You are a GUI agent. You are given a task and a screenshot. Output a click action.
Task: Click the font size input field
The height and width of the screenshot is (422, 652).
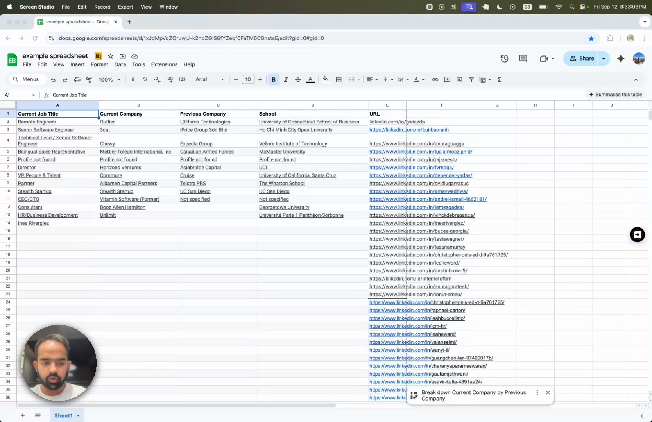248,80
